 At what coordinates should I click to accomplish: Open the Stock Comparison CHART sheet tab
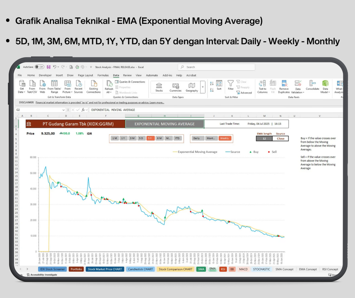[x=175, y=269]
